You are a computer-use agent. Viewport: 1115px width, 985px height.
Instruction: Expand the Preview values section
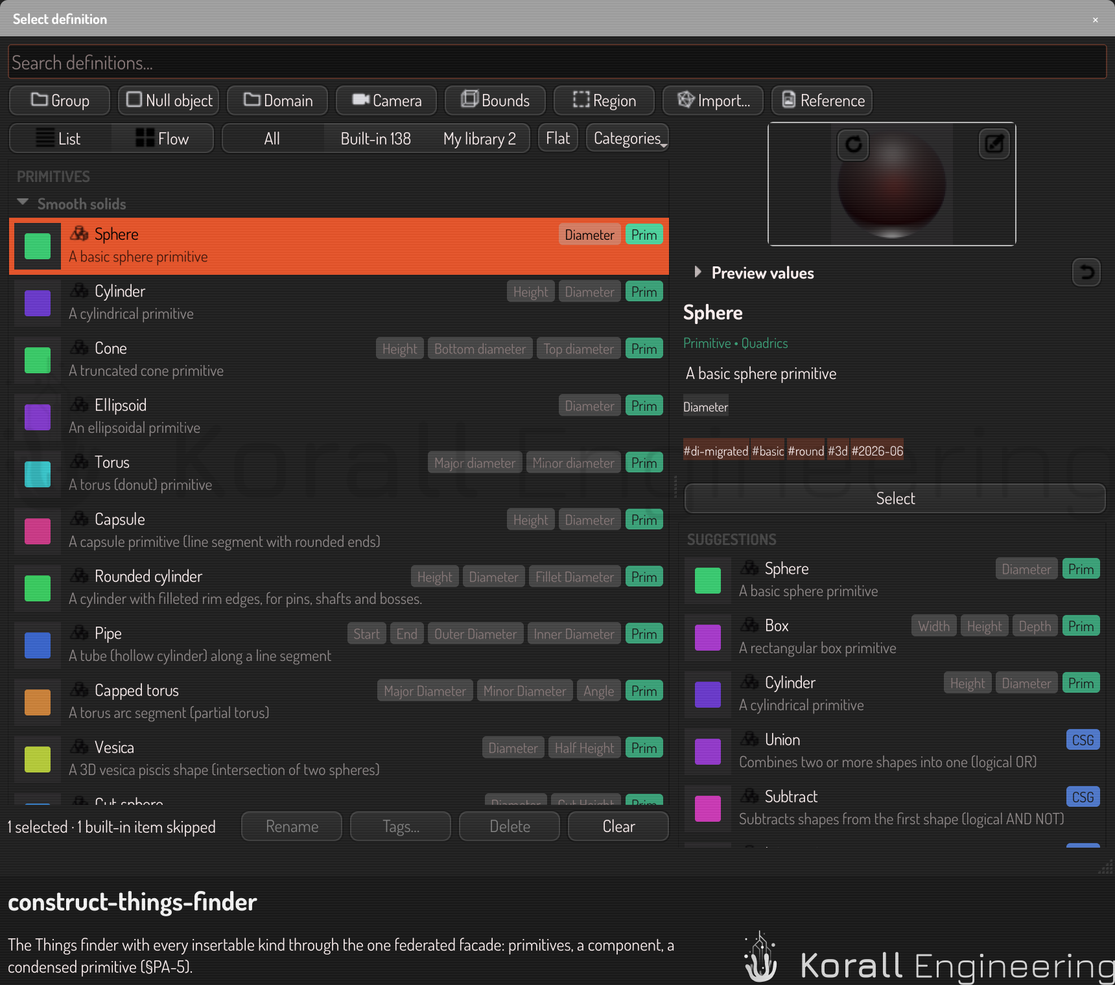pos(698,272)
